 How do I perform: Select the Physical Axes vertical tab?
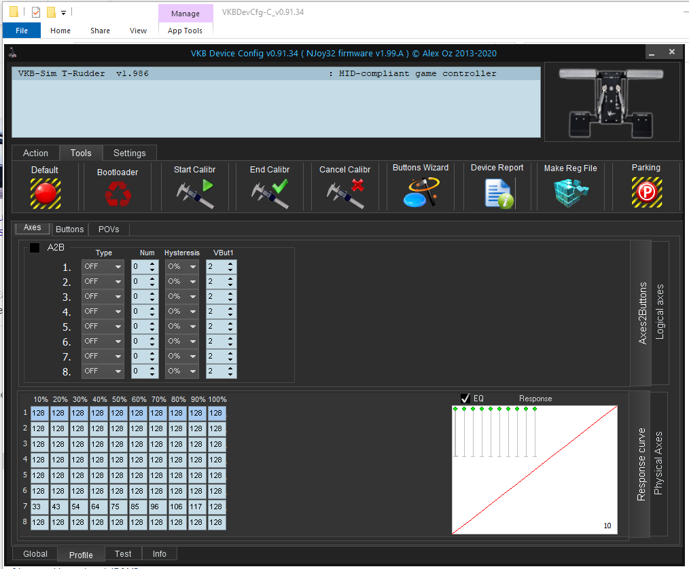tap(658, 464)
